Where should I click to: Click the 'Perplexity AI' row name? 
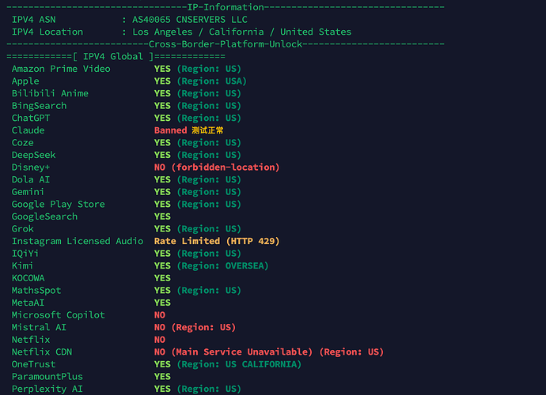coord(47,389)
